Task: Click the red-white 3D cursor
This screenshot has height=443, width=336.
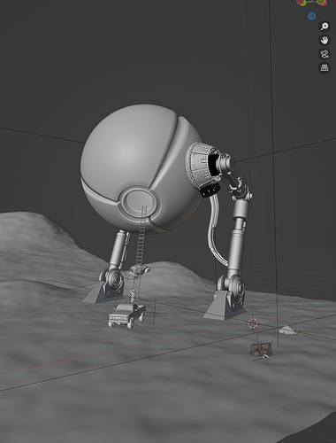Action: point(253,323)
